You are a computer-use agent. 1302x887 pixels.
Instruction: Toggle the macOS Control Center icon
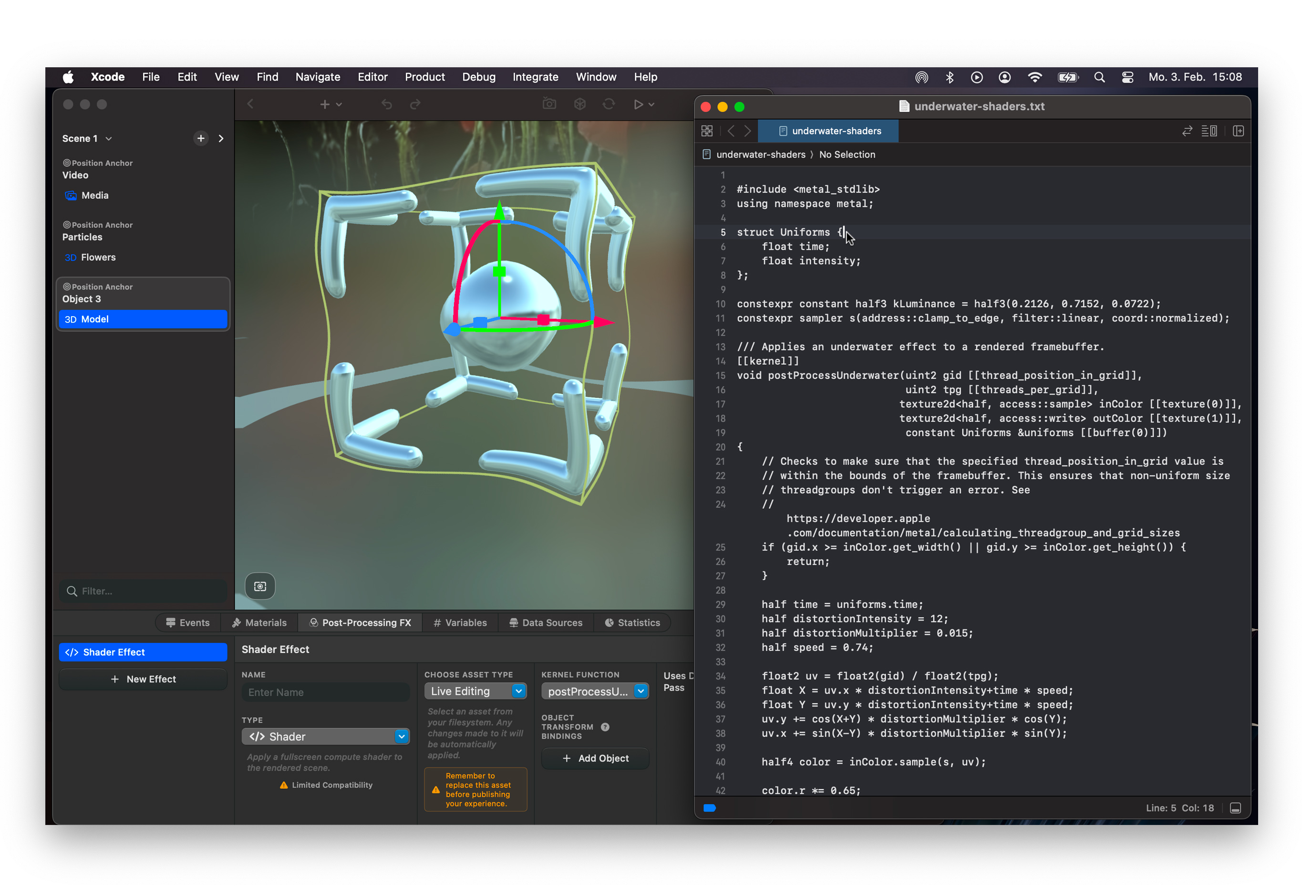[x=1128, y=77]
